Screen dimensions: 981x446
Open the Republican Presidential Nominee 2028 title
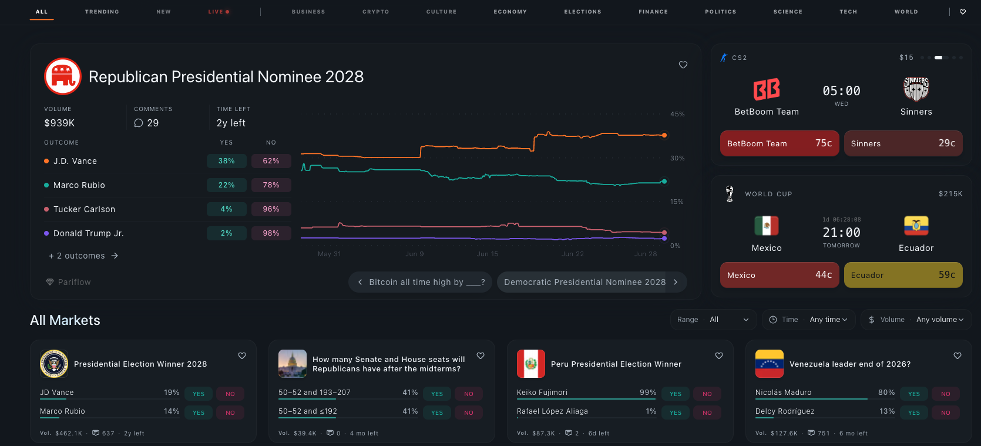[x=226, y=77]
